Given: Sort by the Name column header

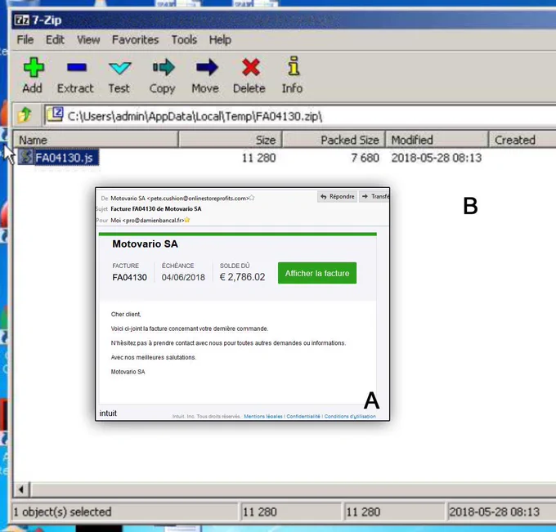Looking at the screenshot, I should click(96, 140).
